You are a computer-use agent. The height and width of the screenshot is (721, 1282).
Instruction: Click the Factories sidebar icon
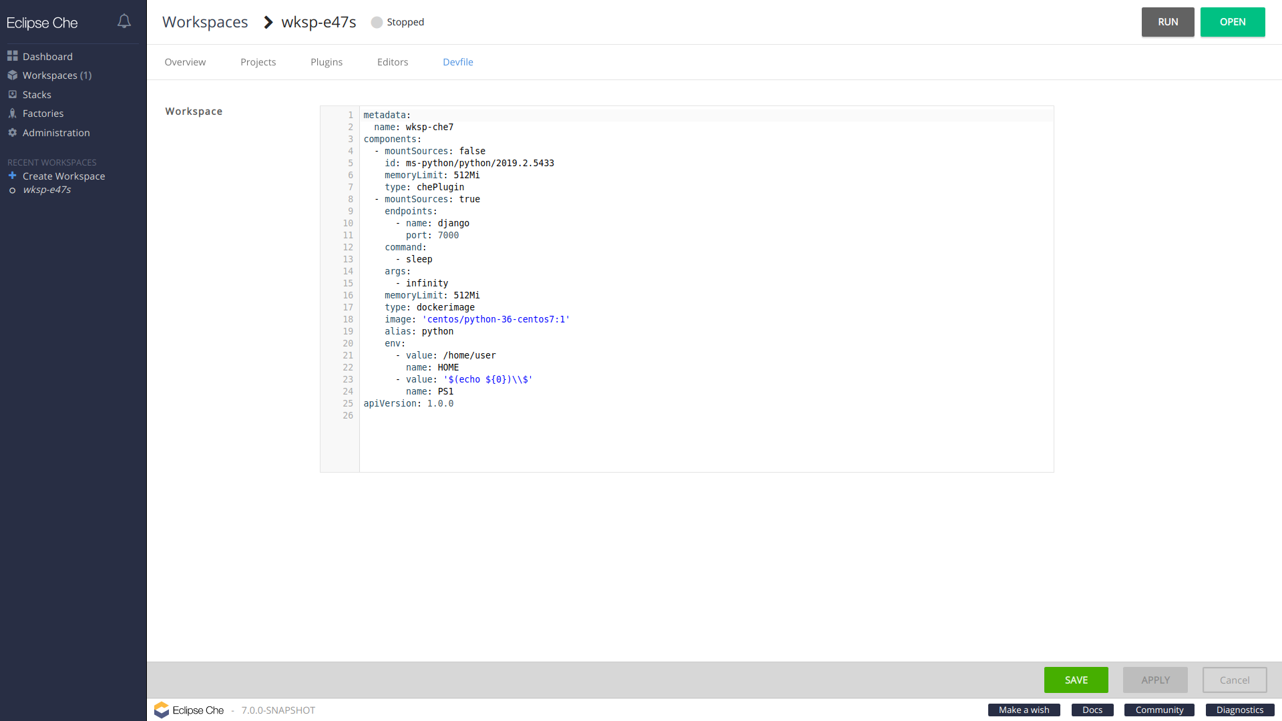(12, 113)
